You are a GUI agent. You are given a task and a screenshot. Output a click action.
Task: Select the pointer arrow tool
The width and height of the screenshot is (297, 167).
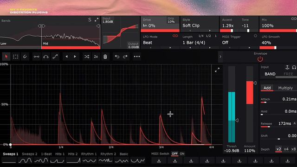tap(6, 57)
